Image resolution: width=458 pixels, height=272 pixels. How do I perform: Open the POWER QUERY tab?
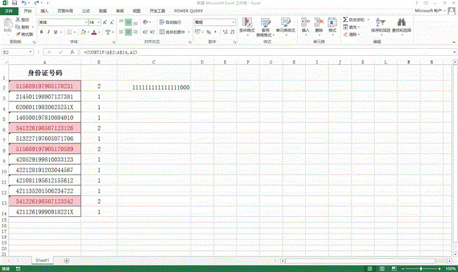tap(187, 11)
